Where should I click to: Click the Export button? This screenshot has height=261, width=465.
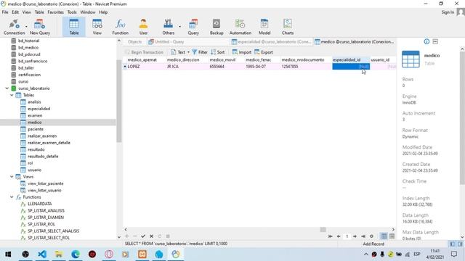click(x=264, y=52)
